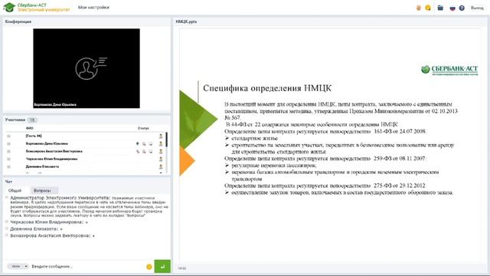Viewport: 490px width, 276px height.
Task: Select participant Варламова Дина Юрьевна in list
Action: tap(47, 143)
